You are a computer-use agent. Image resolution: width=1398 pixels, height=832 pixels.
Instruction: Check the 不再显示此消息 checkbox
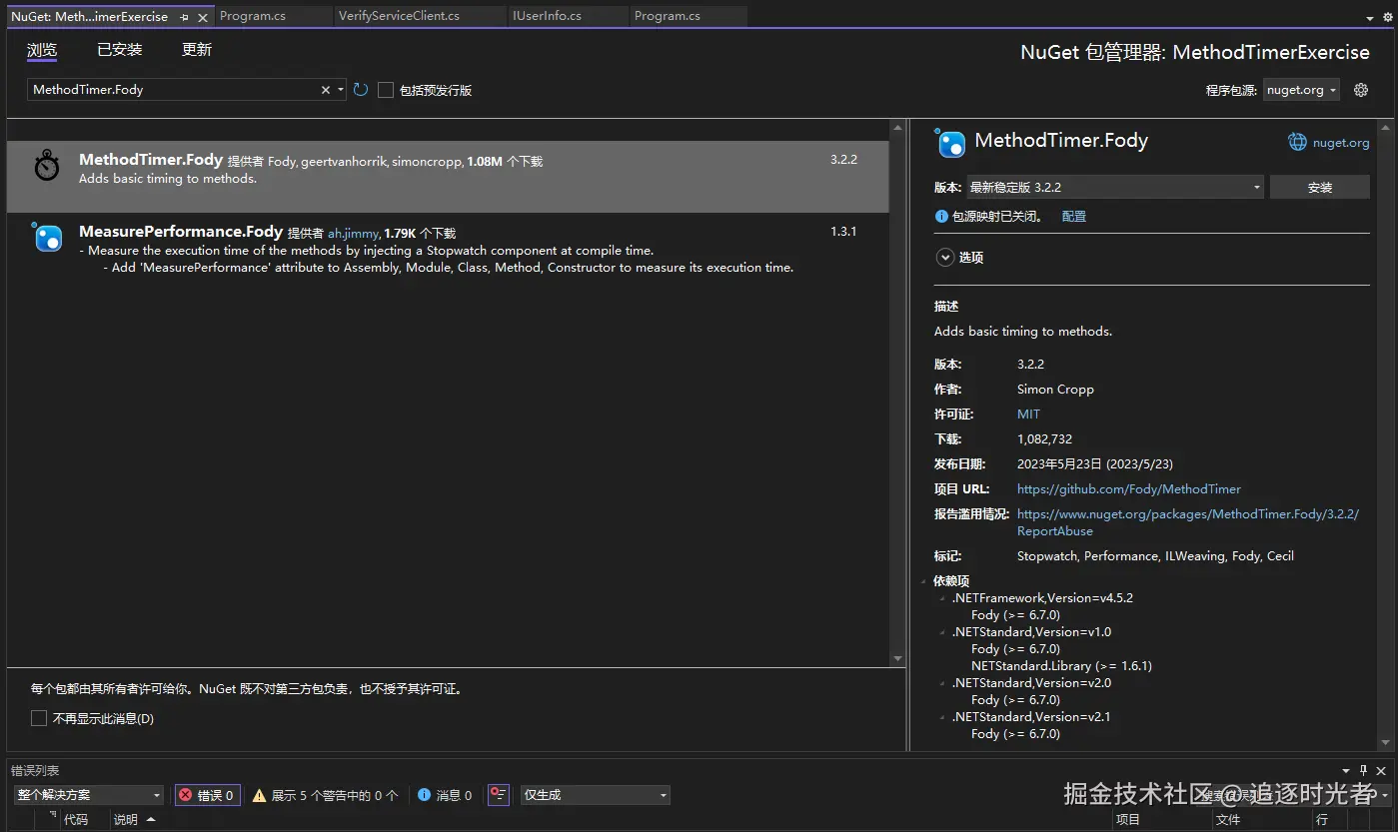[39, 718]
